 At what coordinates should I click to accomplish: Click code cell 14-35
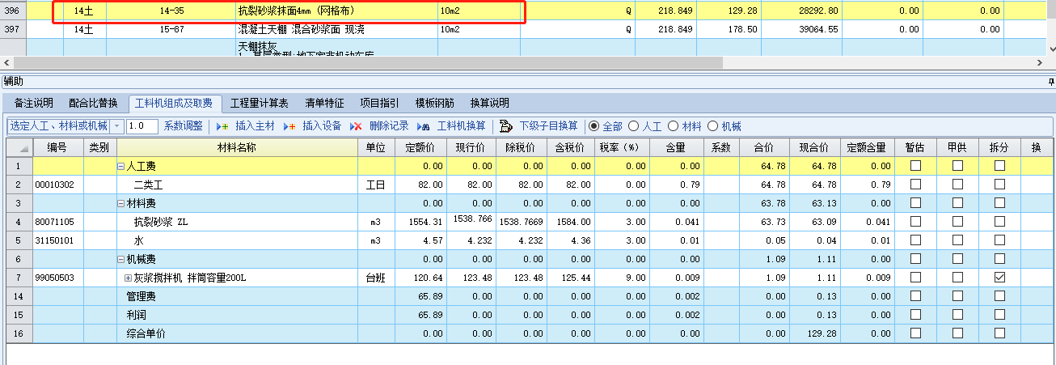click(171, 11)
